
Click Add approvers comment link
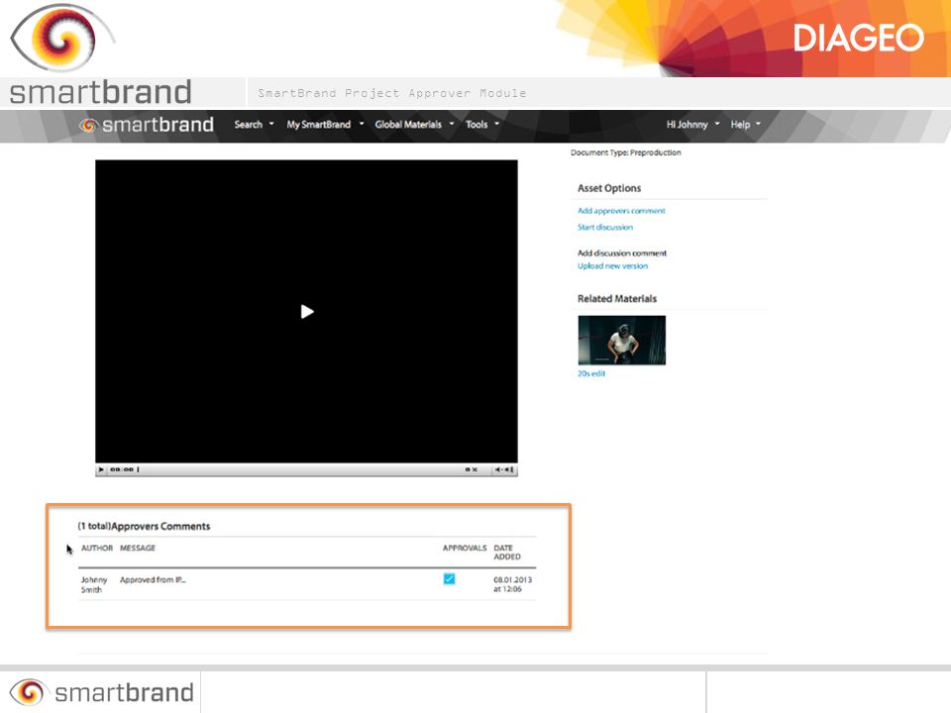point(621,211)
